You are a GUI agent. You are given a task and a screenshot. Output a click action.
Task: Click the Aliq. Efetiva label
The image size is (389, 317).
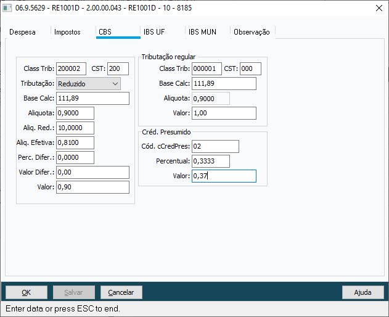coord(35,142)
